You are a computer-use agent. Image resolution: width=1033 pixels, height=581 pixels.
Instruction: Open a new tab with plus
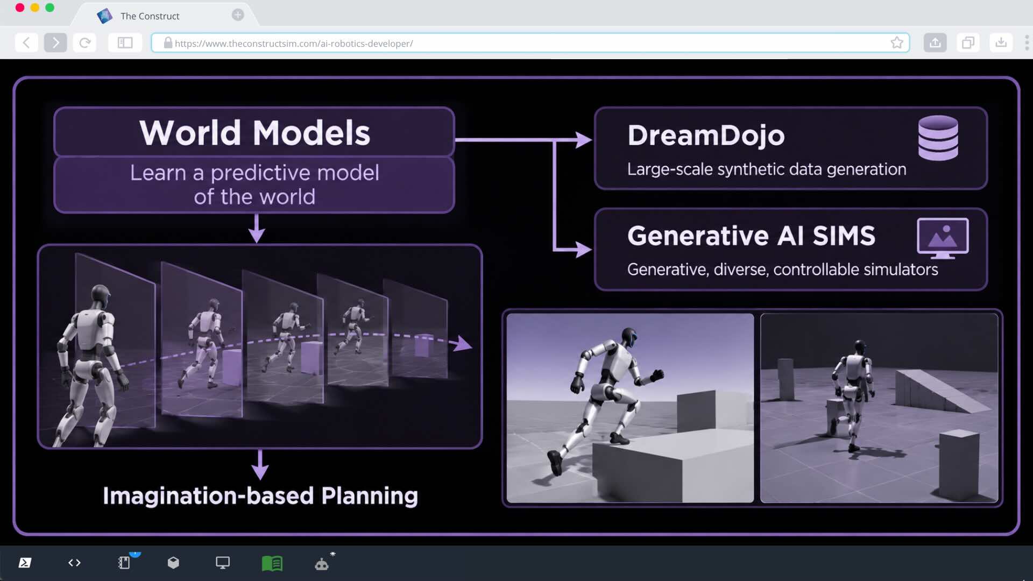pos(238,15)
